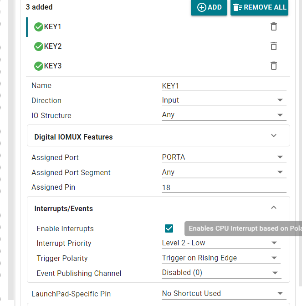Open the Assigned Port dropdown
This screenshot has height=306, width=302.
point(224,157)
